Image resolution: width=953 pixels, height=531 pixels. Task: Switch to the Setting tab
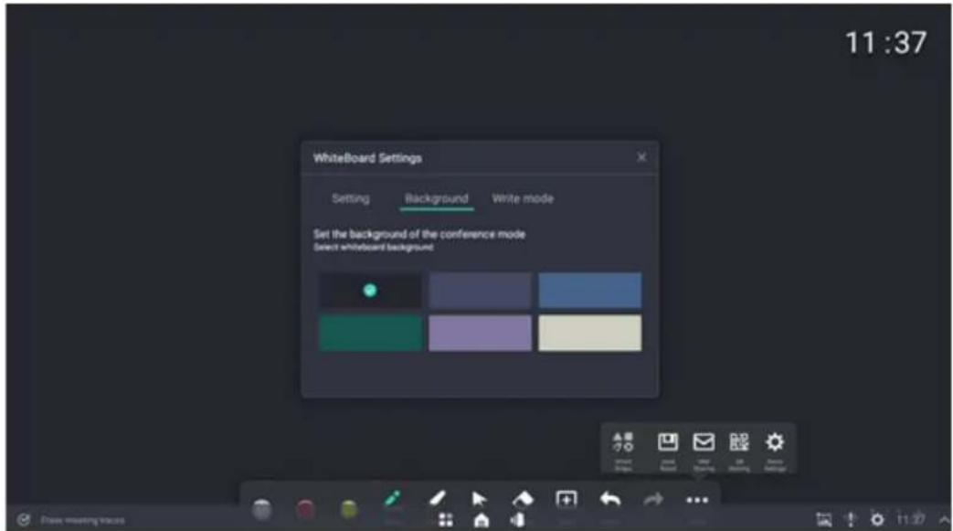[x=351, y=198]
